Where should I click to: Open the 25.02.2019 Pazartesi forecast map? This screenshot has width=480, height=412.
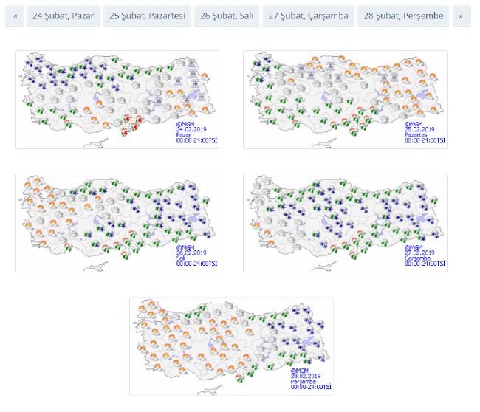point(345,99)
